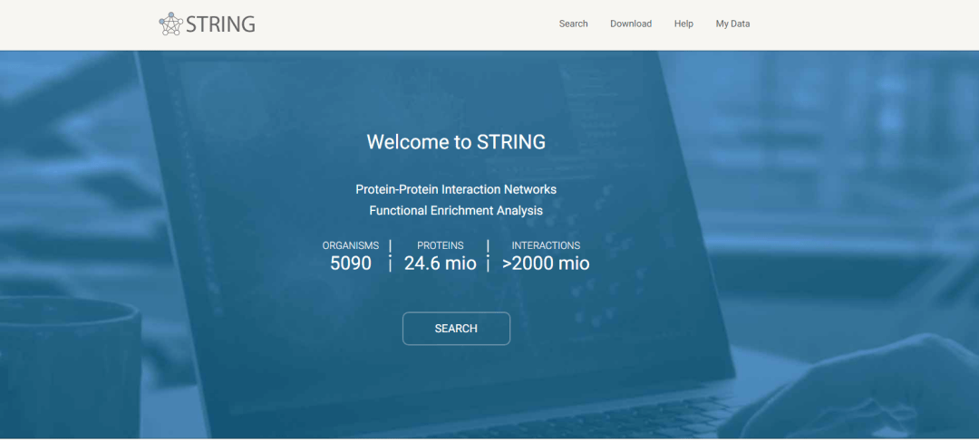Open the Download page from top navigation

pos(630,24)
